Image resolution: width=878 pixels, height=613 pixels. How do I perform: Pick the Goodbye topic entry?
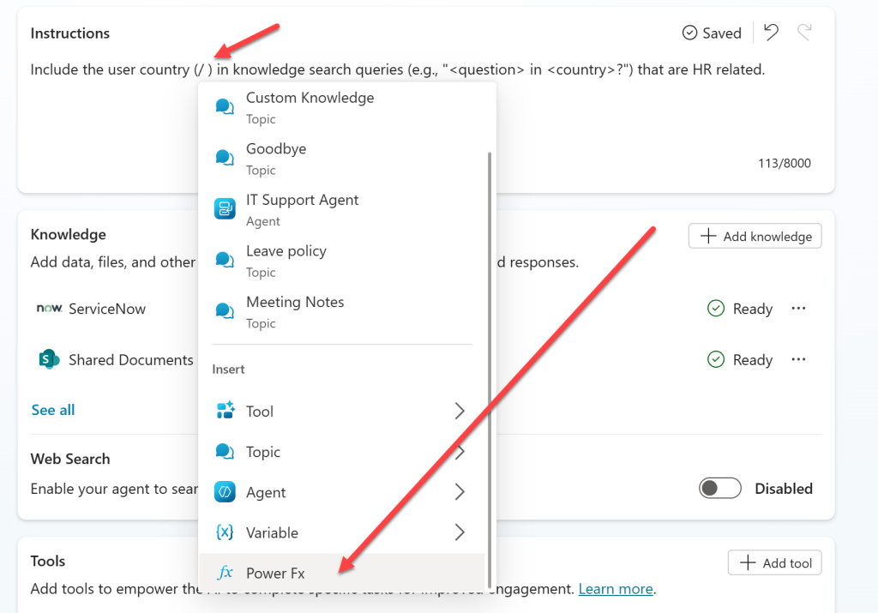point(275,158)
